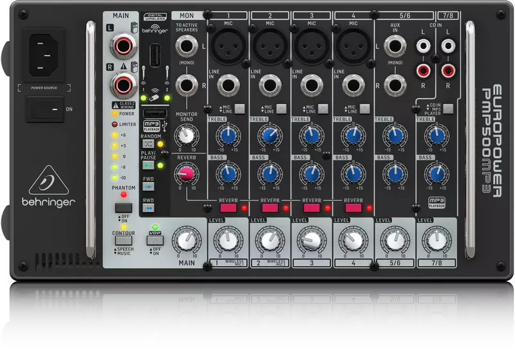
Task: Enable REVERB button on channel 1
Action: point(229,208)
